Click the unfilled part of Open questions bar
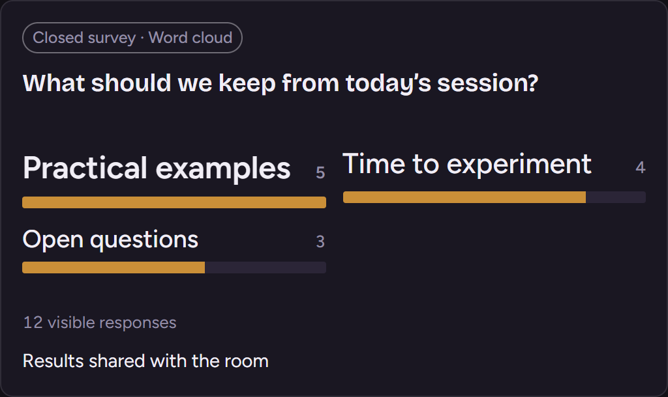 pos(266,267)
